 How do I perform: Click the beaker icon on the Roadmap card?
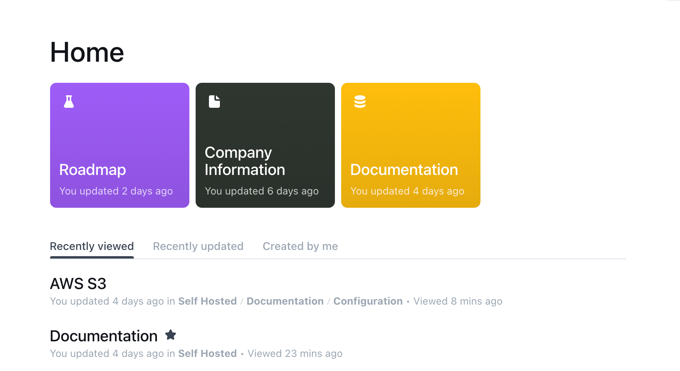69,102
